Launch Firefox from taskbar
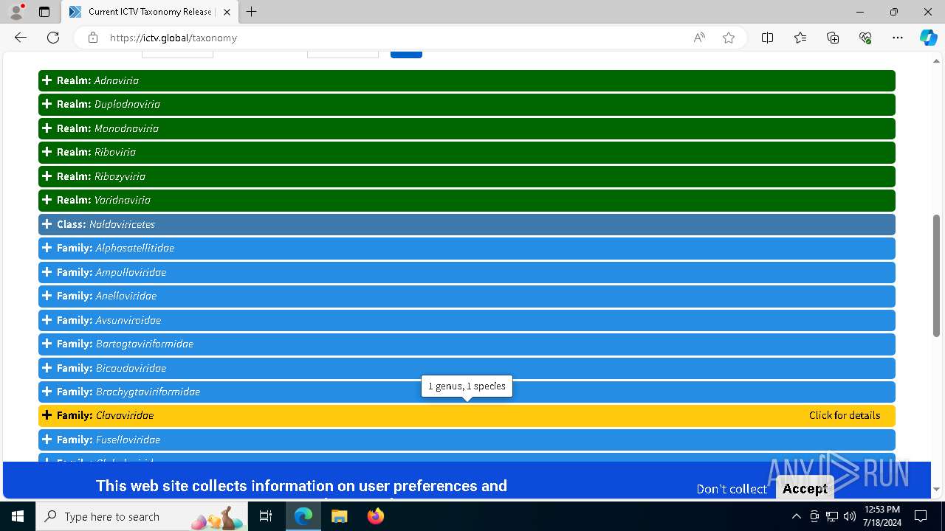 coord(375,516)
